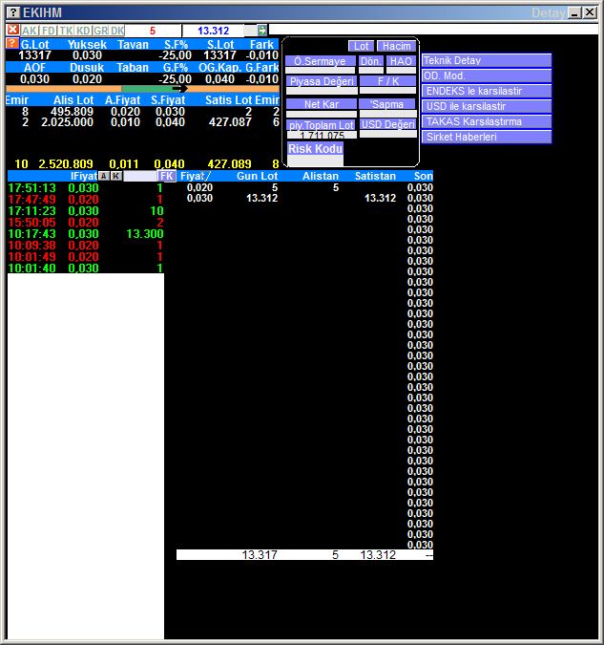Click the small K filter button beside IFiyat
The image size is (604, 645).
116,176
